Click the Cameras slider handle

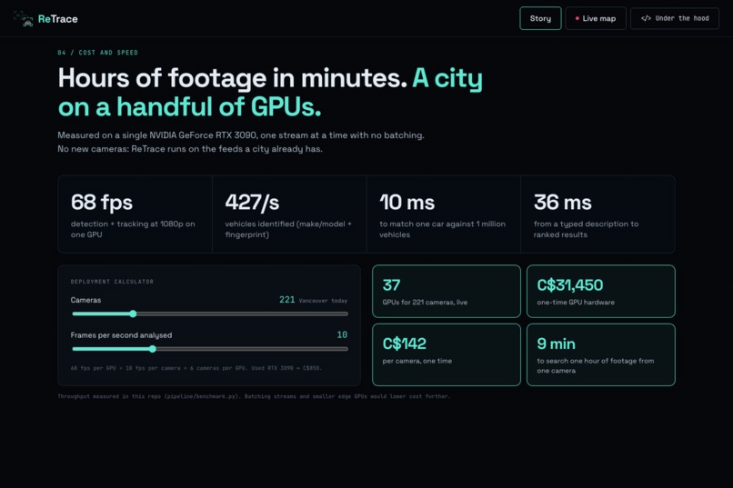point(133,314)
